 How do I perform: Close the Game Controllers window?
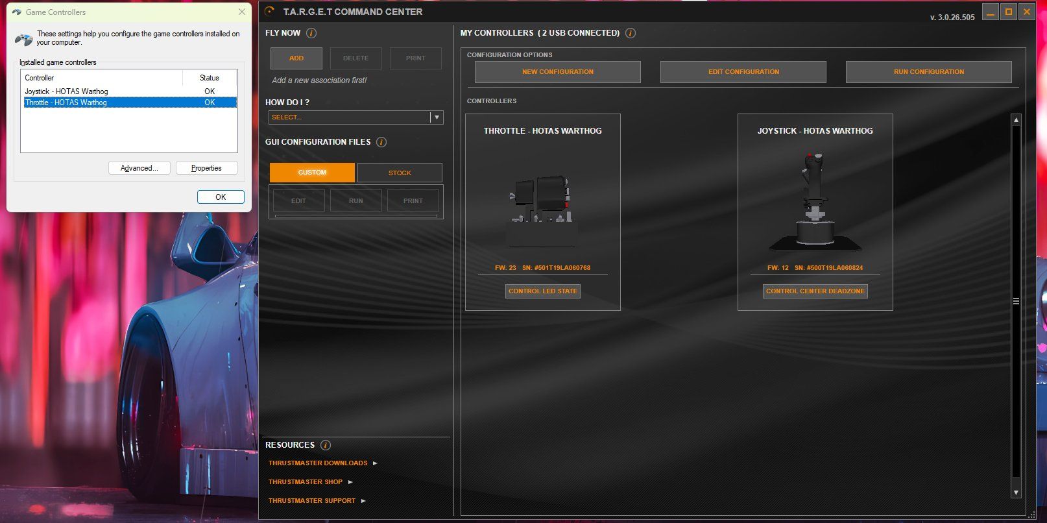[x=242, y=12]
